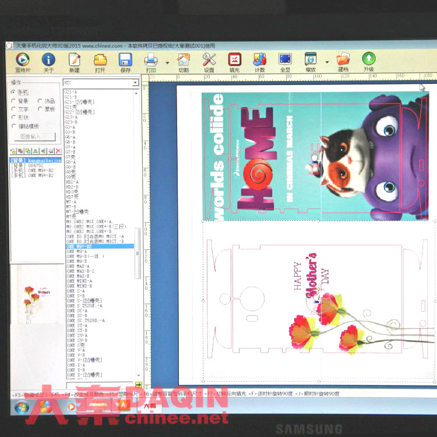Select the 饰品 radio option
This screenshot has width=437, height=437.
(46, 101)
